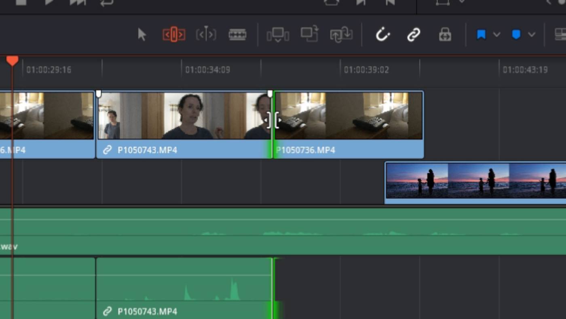Select the P1050736.MP4 video clip

[x=349, y=124]
